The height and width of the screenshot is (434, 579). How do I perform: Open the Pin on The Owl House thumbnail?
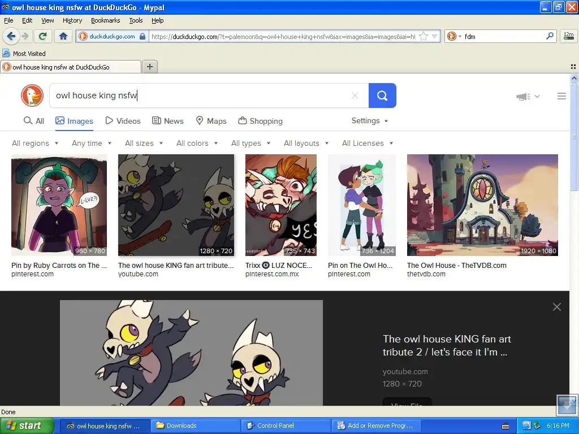click(x=362, y=205)
